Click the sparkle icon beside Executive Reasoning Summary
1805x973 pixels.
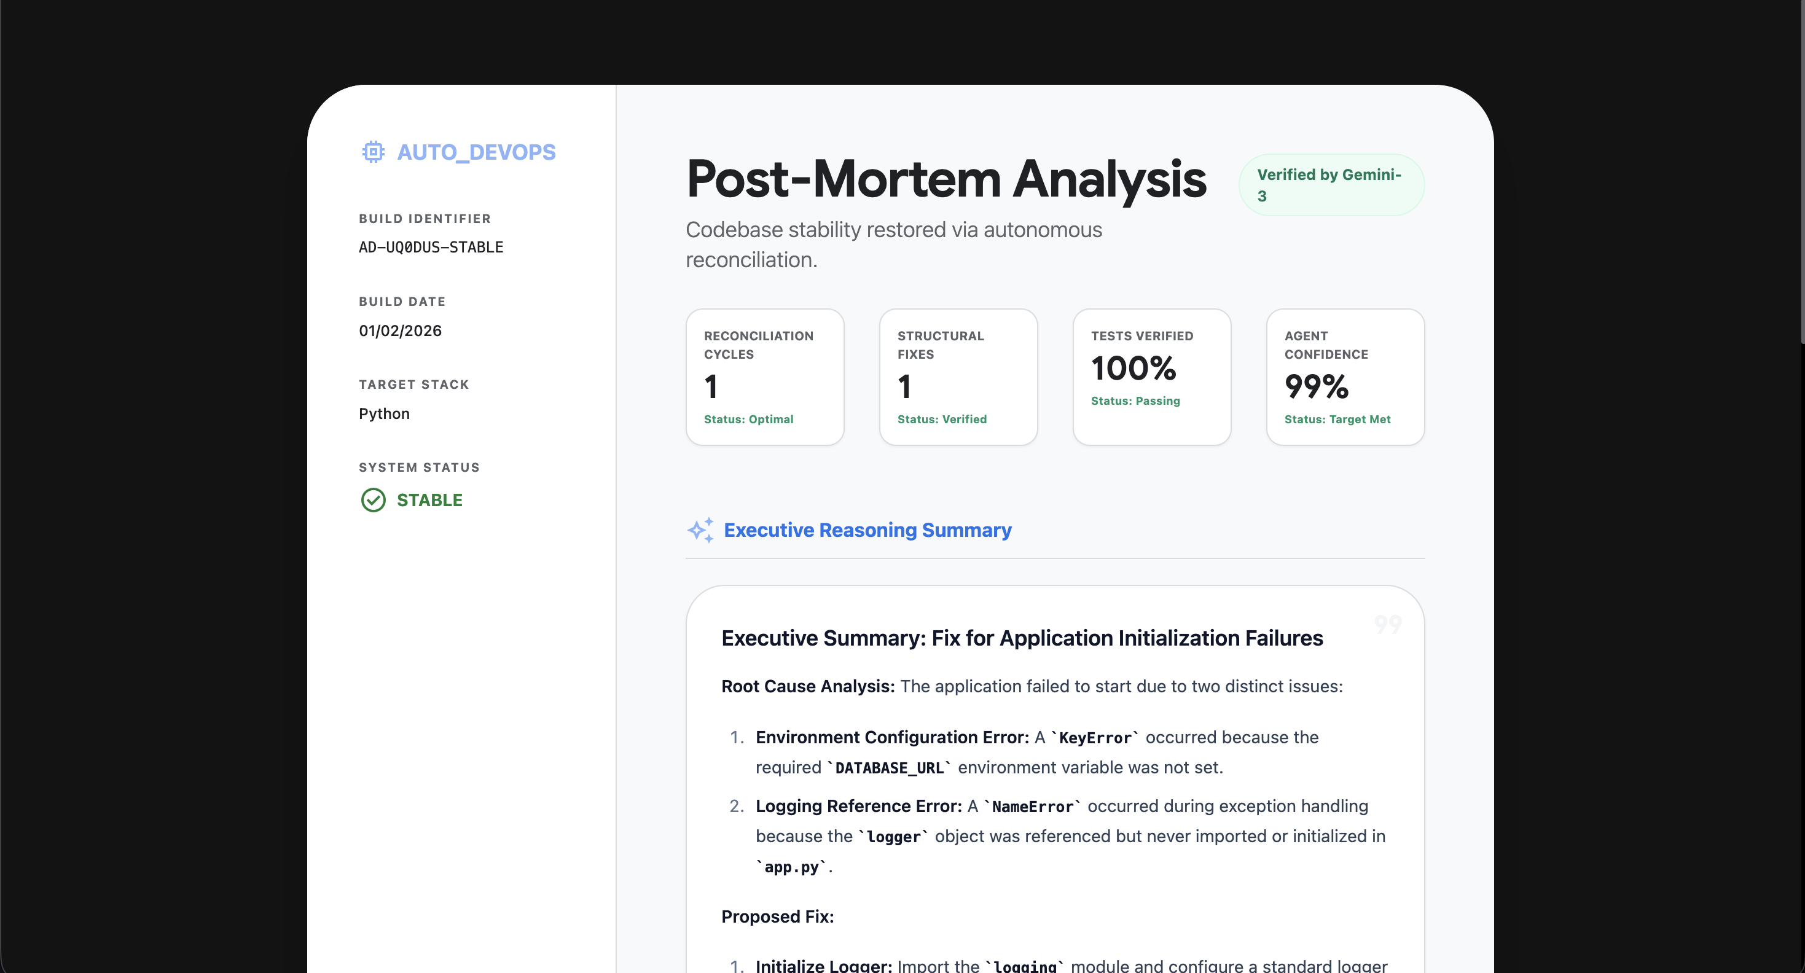tap(700, 530)
